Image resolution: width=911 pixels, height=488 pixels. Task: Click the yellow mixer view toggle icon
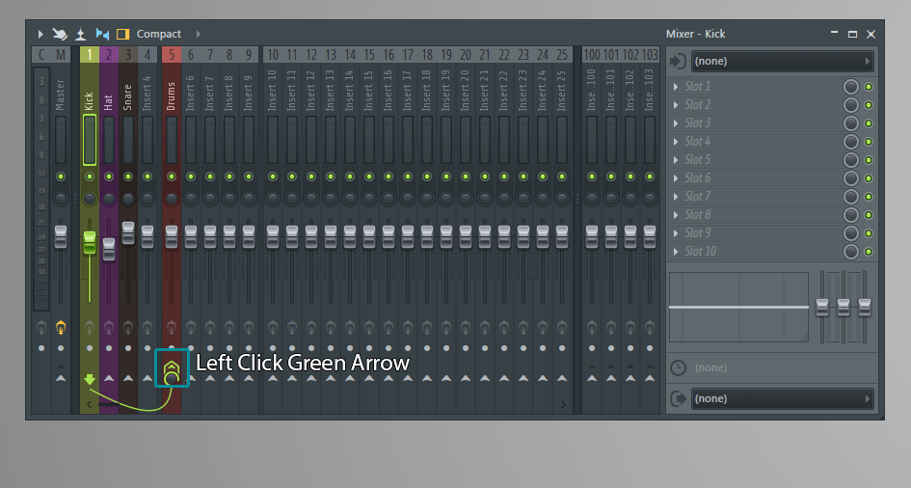point(122,35)
